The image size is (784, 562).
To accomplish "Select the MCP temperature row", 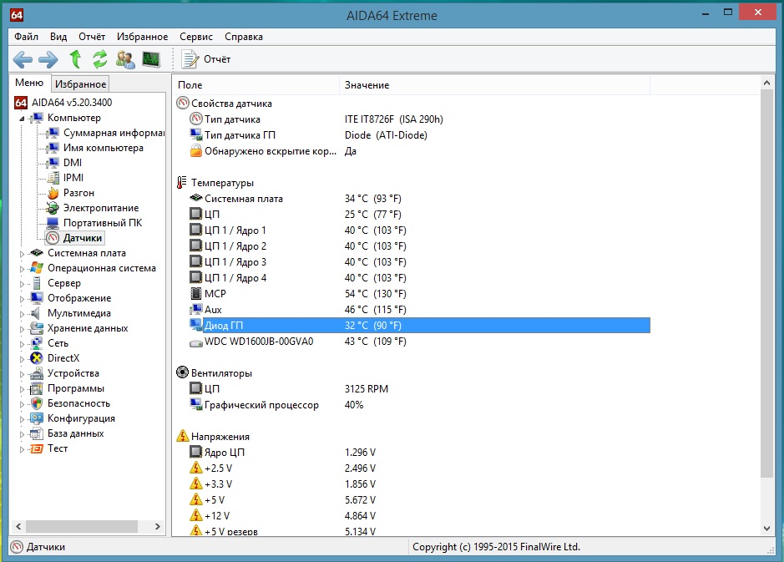I will (x=215, y=294).
